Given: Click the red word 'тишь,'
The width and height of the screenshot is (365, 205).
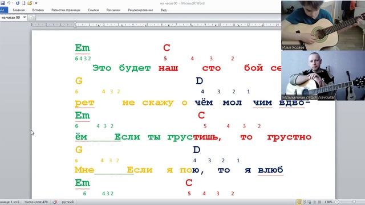Looking at the screenshot, I should click(207, 137).
